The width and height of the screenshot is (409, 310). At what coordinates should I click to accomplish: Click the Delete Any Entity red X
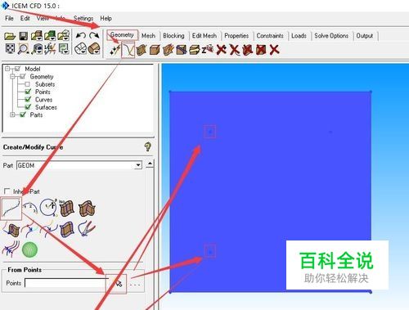pos(274,50)
